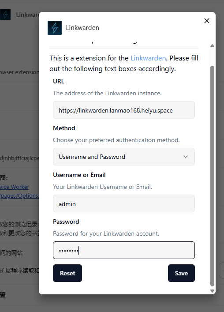Click the chevron arrow in the Method selector
This screenshot has height=312, width=224.
pos(186,157)
